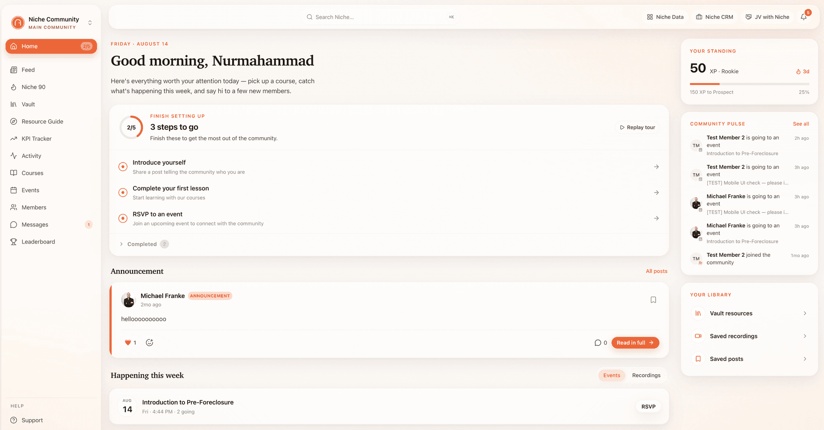Click Michael Franke's avatar in the announcement
This screenshot has width=824, height=430.
(x=128, y=300)
